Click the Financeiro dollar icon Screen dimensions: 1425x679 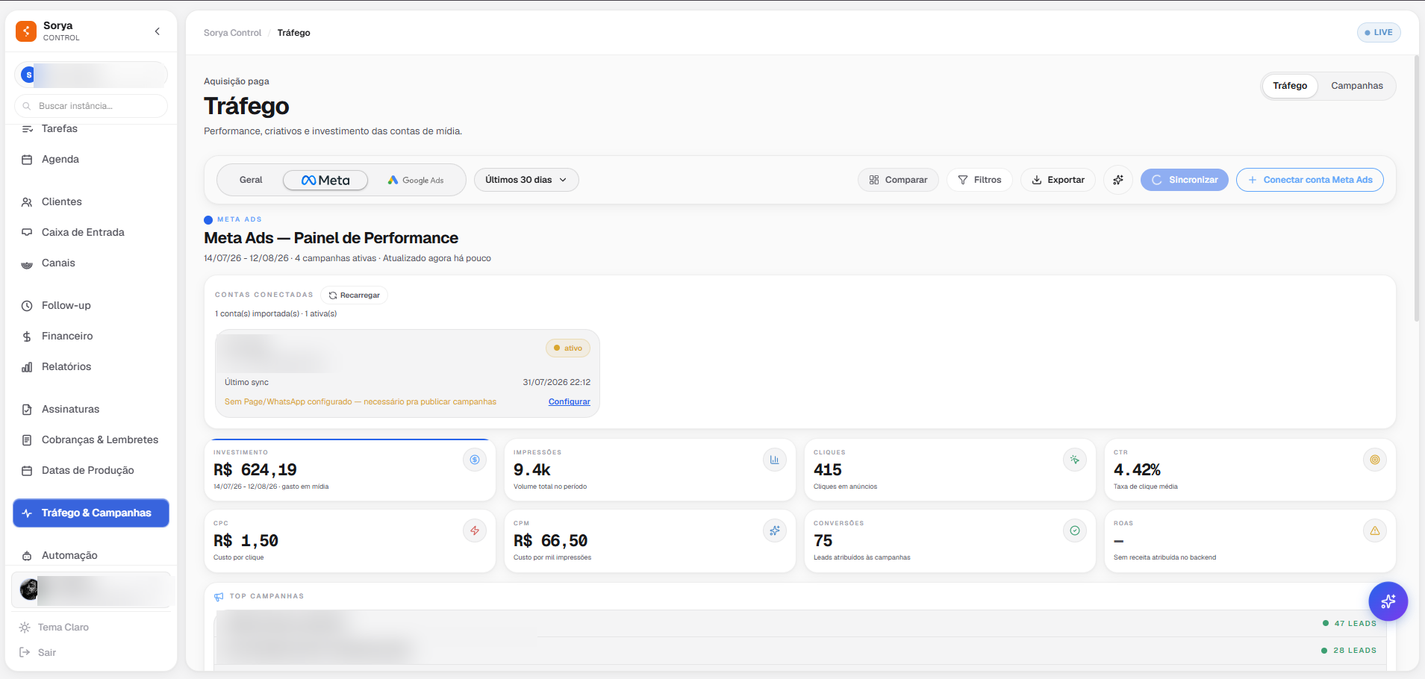tap(27, 337)
